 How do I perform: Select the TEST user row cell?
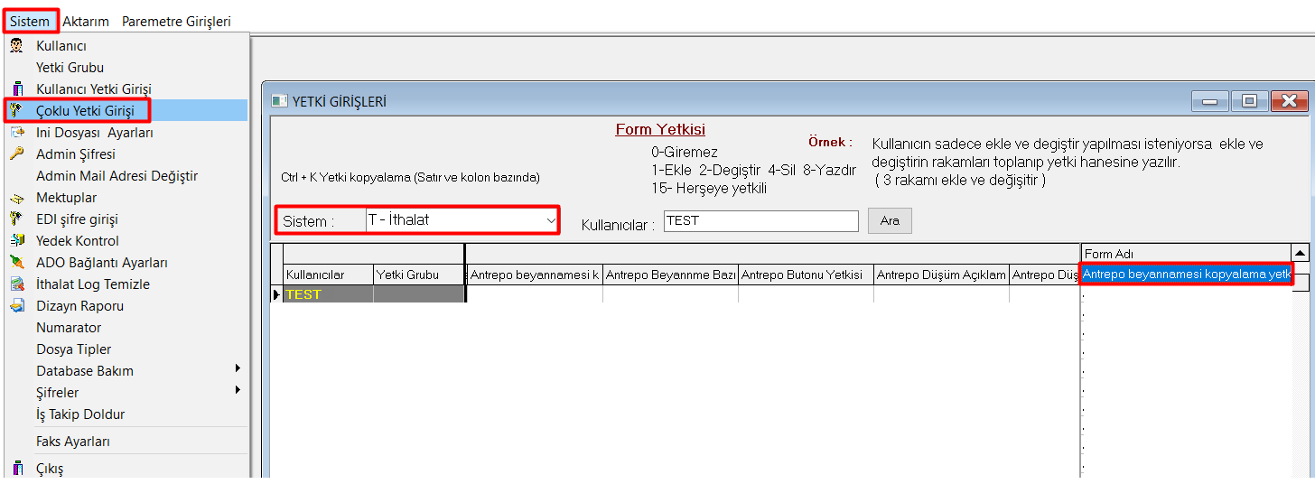point(327,294)
